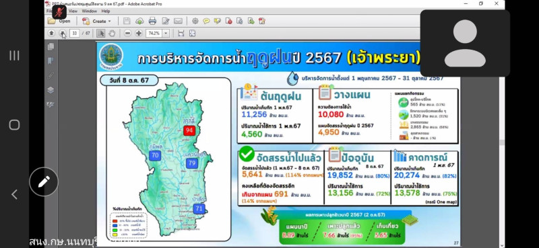This screenshot has height=248, width=539.
Task: Tap the round pencil annotate button
Action: click(x=44, y=181)
